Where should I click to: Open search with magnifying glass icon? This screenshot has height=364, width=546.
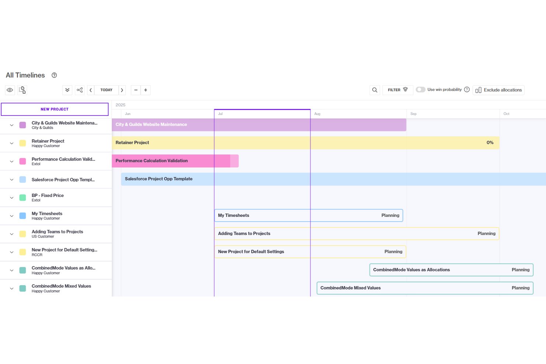375,90
